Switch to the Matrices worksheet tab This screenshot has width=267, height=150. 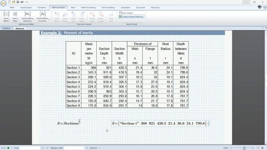click(20, 29)
